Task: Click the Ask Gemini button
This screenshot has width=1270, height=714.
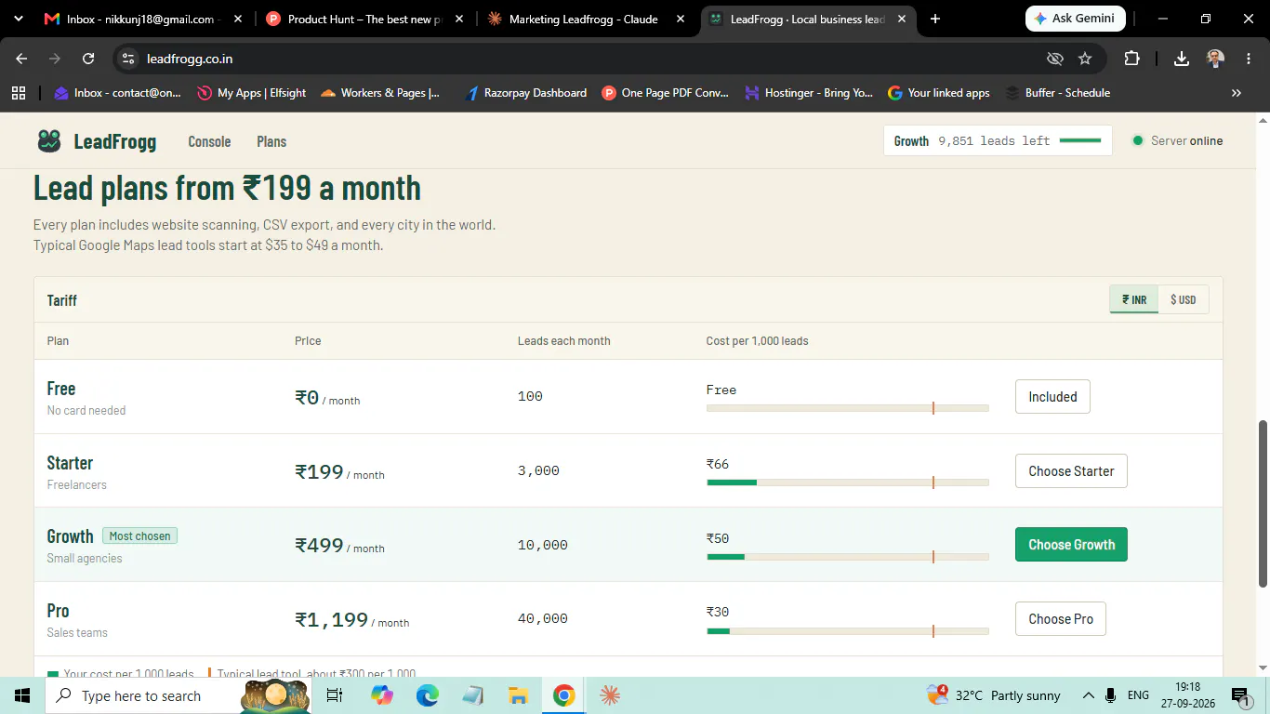Action: click(x=1076, y=19)
